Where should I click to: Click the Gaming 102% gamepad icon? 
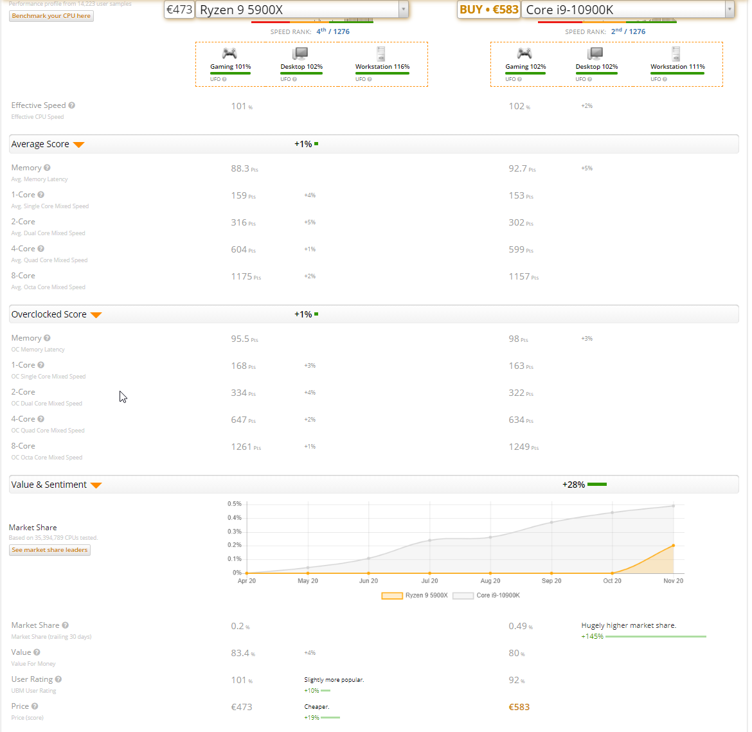point(524,53)
